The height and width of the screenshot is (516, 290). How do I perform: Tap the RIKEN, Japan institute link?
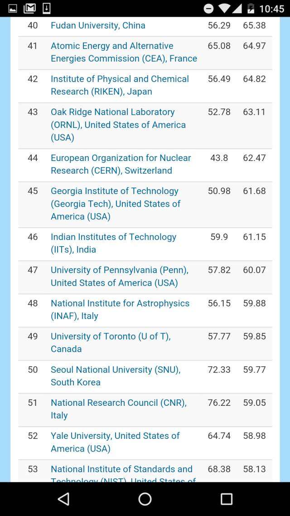point(120,85)
